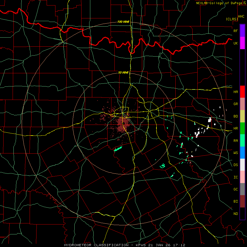Click the RA legend label
The image size is (247, 247).
(x=235, y=141)
